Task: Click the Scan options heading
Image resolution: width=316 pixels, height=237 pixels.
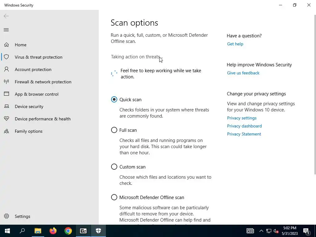Action: (x=135, y=23)
